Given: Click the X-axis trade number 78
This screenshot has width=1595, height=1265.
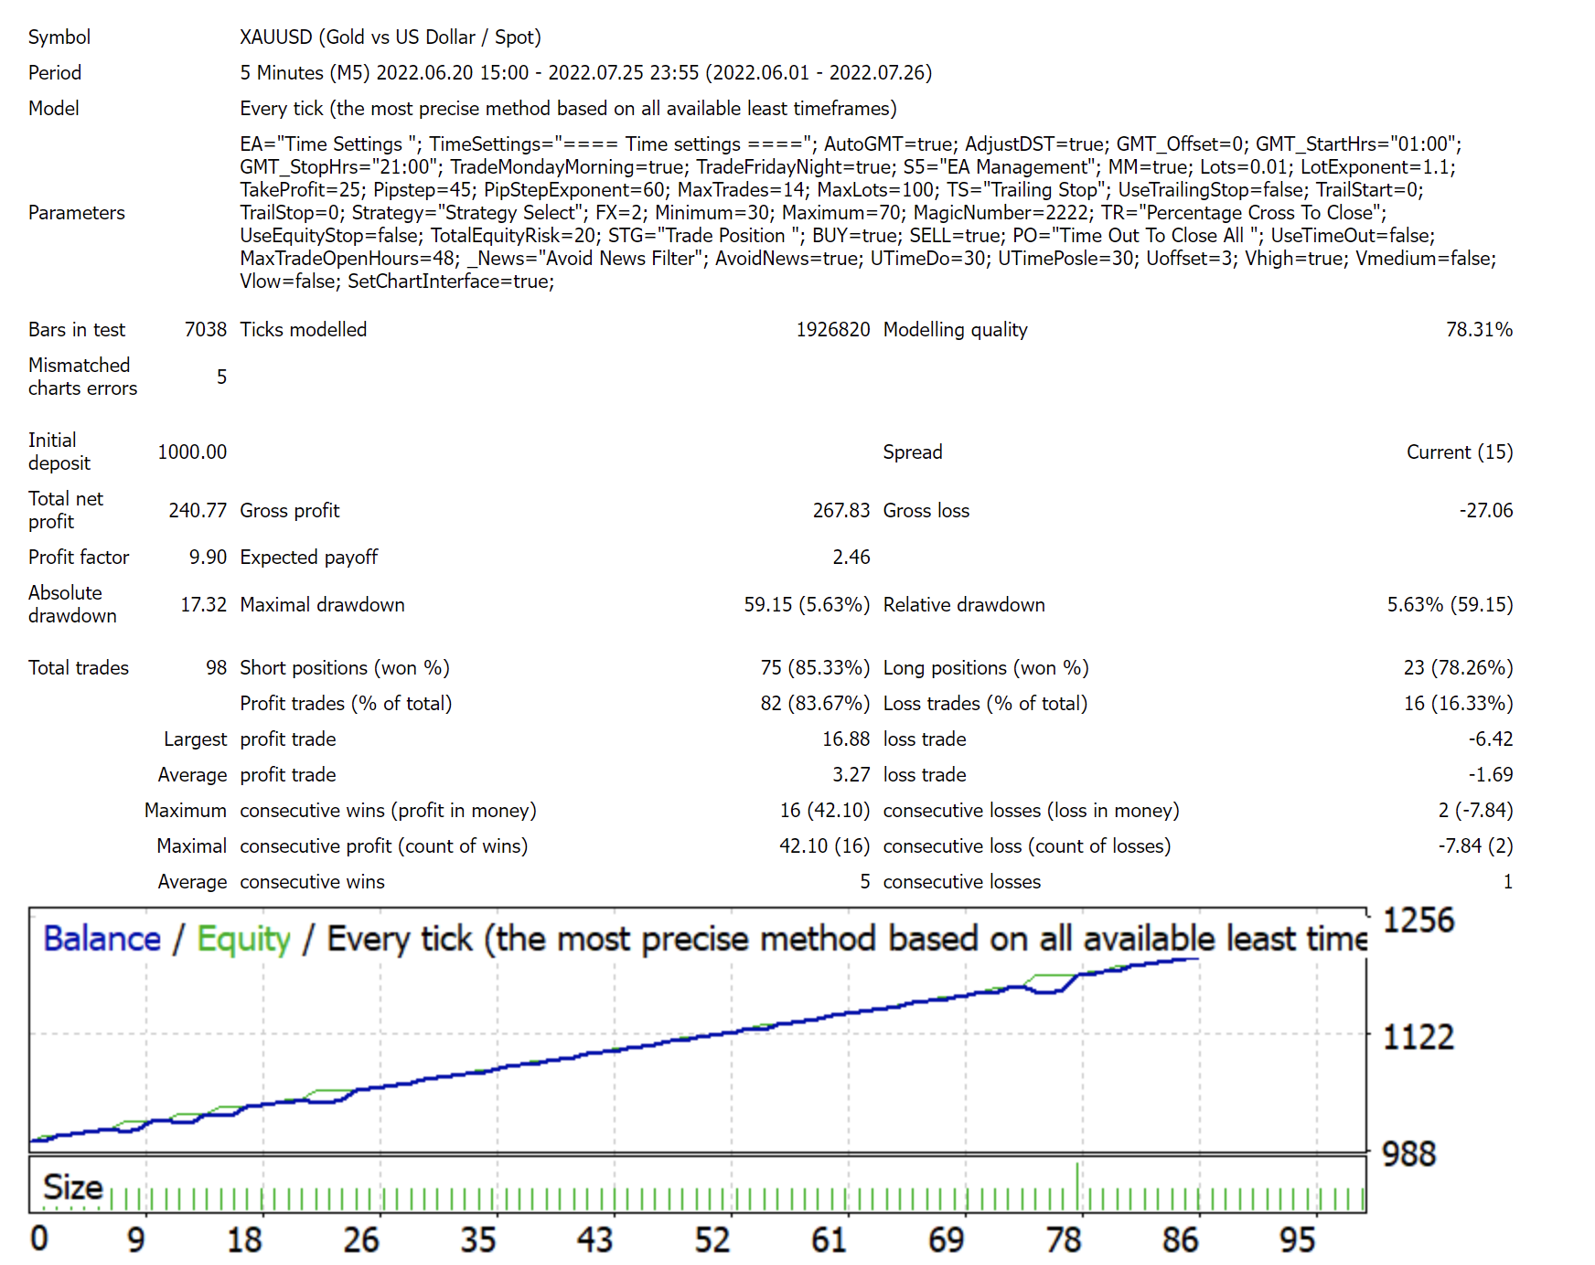Looking at the screenshot, I should [x=1064, y=1240].
